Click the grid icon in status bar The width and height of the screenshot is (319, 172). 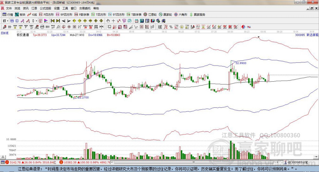pyautogui.click(x=2, y=162)
